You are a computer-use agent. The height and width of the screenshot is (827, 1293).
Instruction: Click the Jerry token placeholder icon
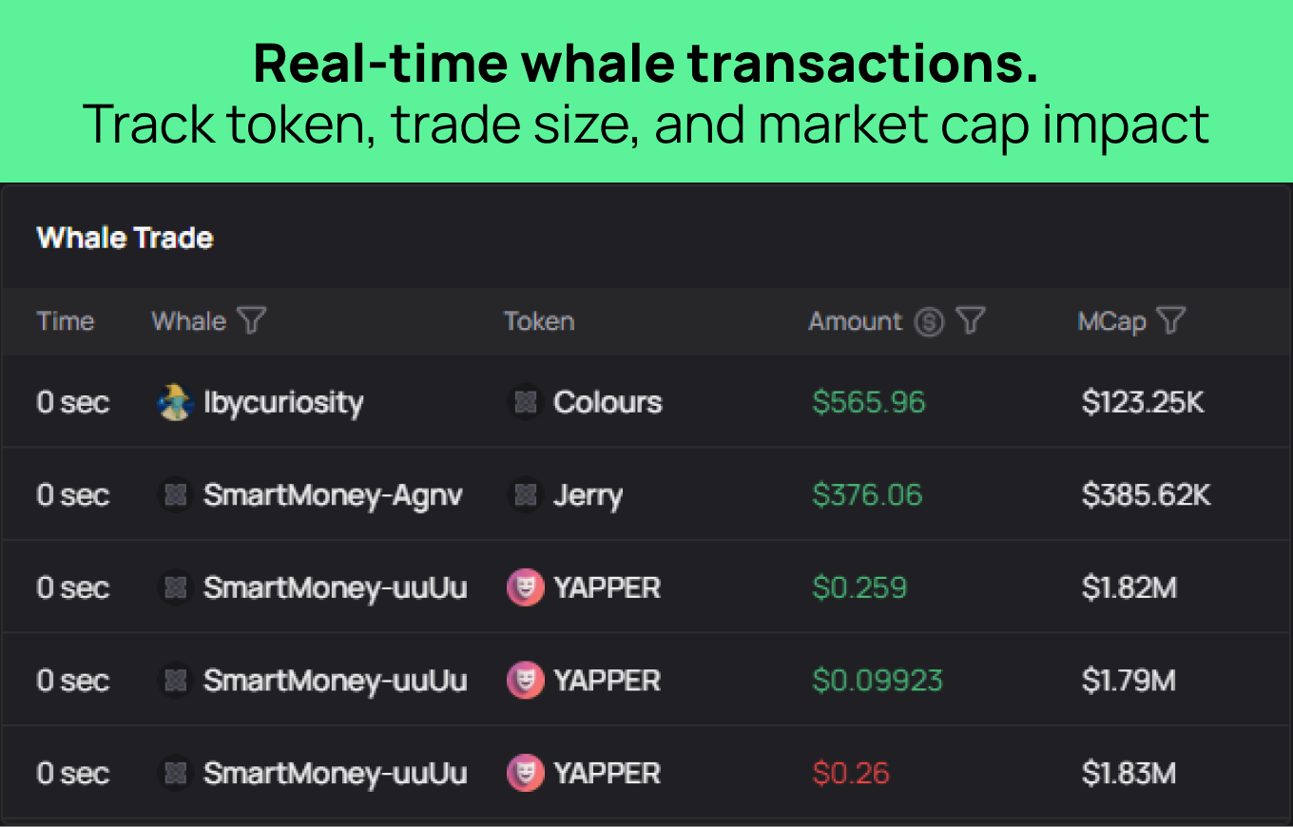[x=525, y=495]
